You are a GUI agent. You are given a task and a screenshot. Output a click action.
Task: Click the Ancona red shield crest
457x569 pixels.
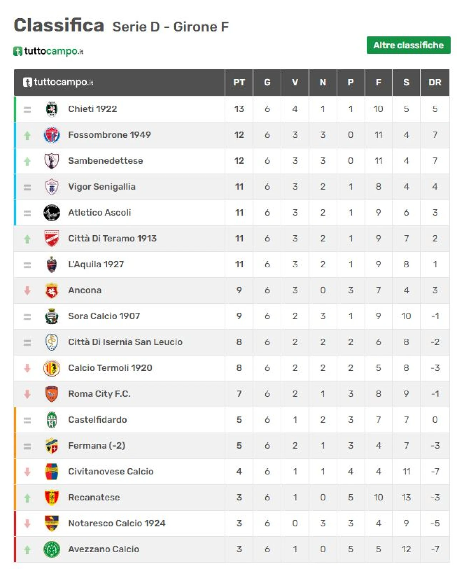[x=52, y=290]
